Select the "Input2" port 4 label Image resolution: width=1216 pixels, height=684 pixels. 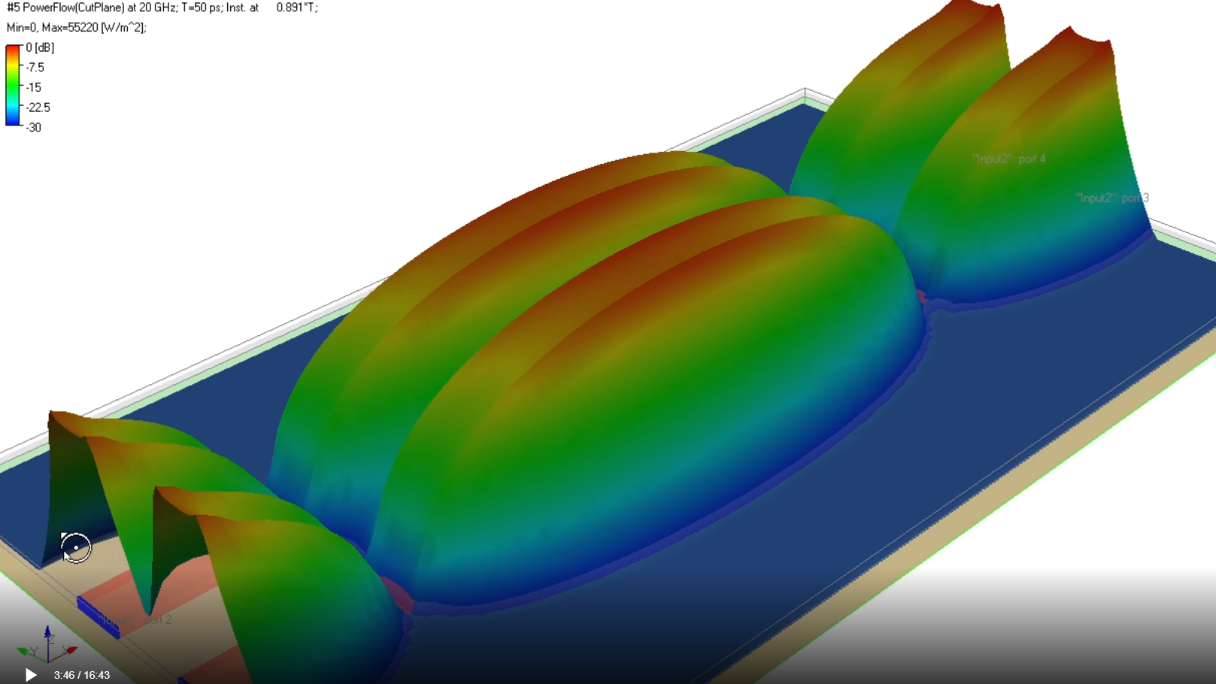pyautogui.click(x=1008, y=159)
